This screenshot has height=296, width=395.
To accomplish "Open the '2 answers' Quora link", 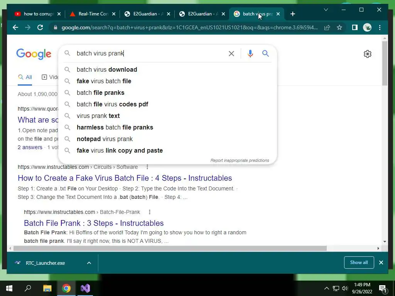I will (x=30, y=147).
